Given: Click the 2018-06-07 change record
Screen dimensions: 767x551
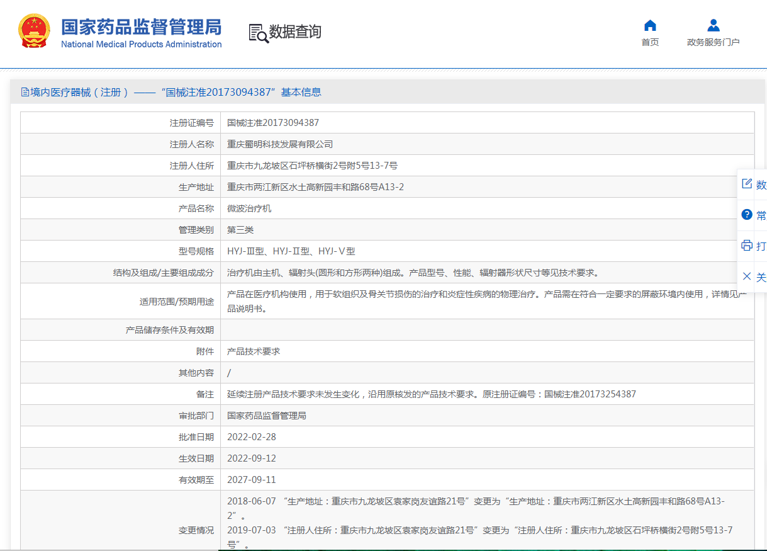Looking at the screenshot, I should coord(476,508).
